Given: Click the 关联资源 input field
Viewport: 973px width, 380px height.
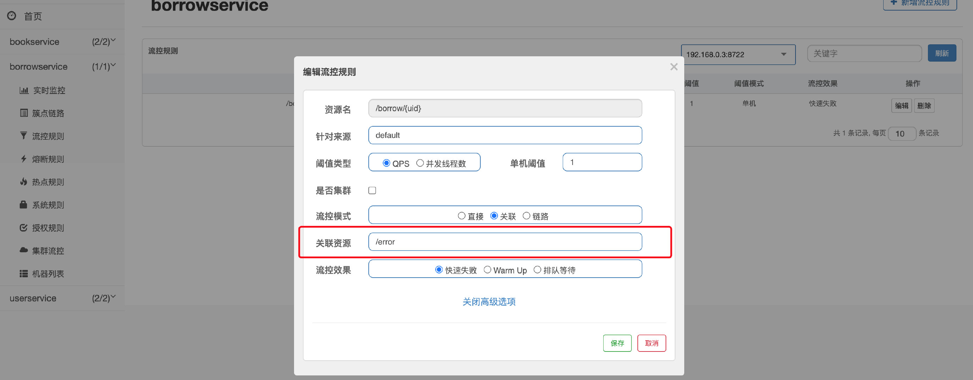Looking at the screenshot, I should click(505, 242).
